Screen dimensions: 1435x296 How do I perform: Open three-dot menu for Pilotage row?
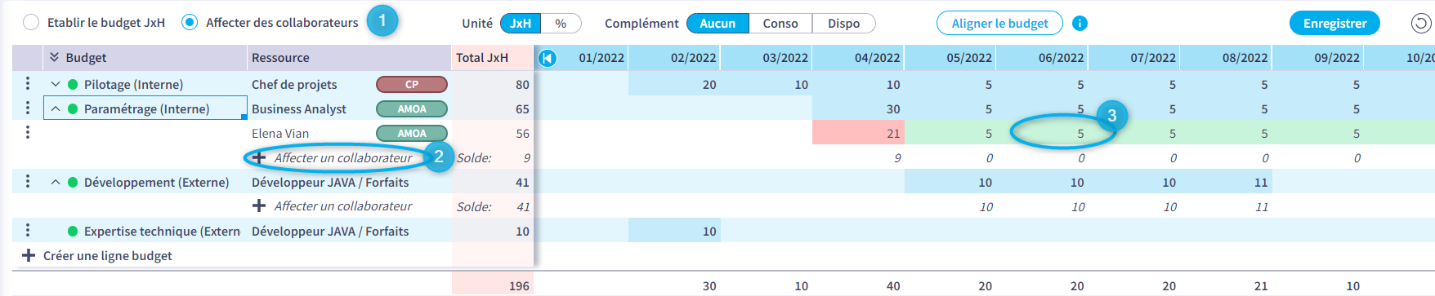pos(28,83)
